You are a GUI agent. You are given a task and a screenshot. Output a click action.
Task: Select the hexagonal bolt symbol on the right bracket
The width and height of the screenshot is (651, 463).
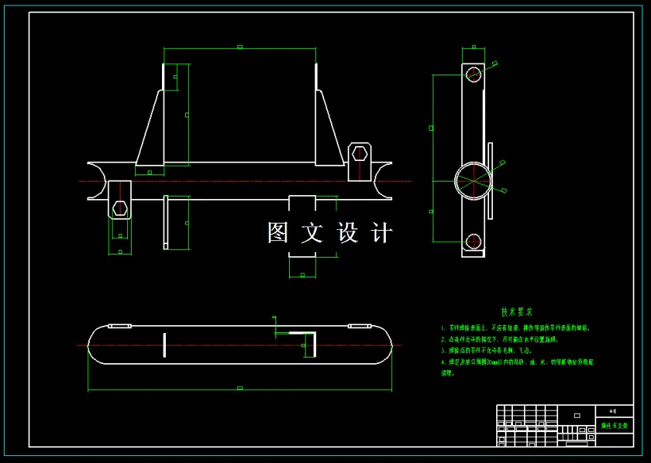[359, 152]
